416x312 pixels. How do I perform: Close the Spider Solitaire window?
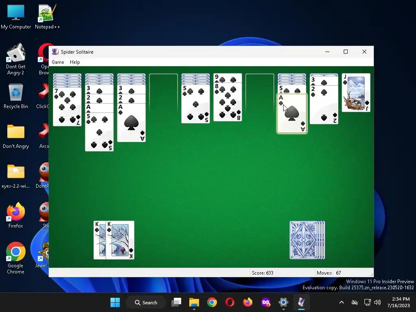coord(364,52)
